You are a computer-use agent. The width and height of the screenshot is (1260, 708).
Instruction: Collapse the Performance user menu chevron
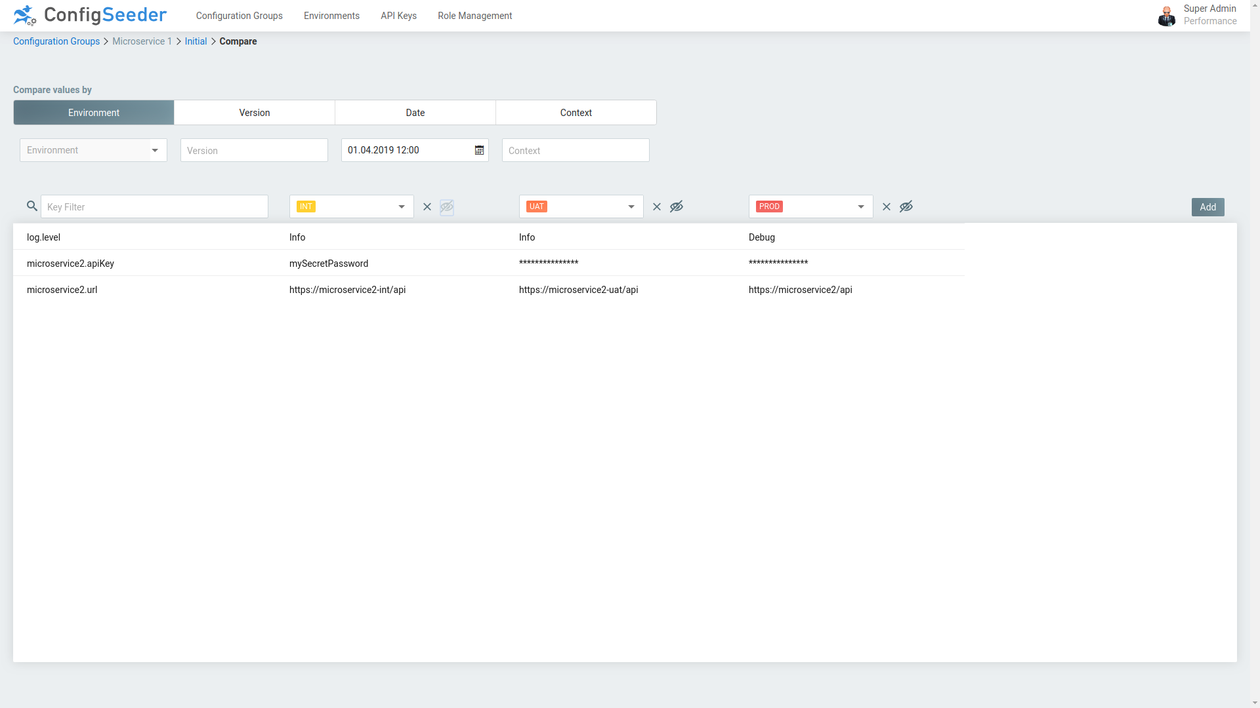coord(1254,5)
